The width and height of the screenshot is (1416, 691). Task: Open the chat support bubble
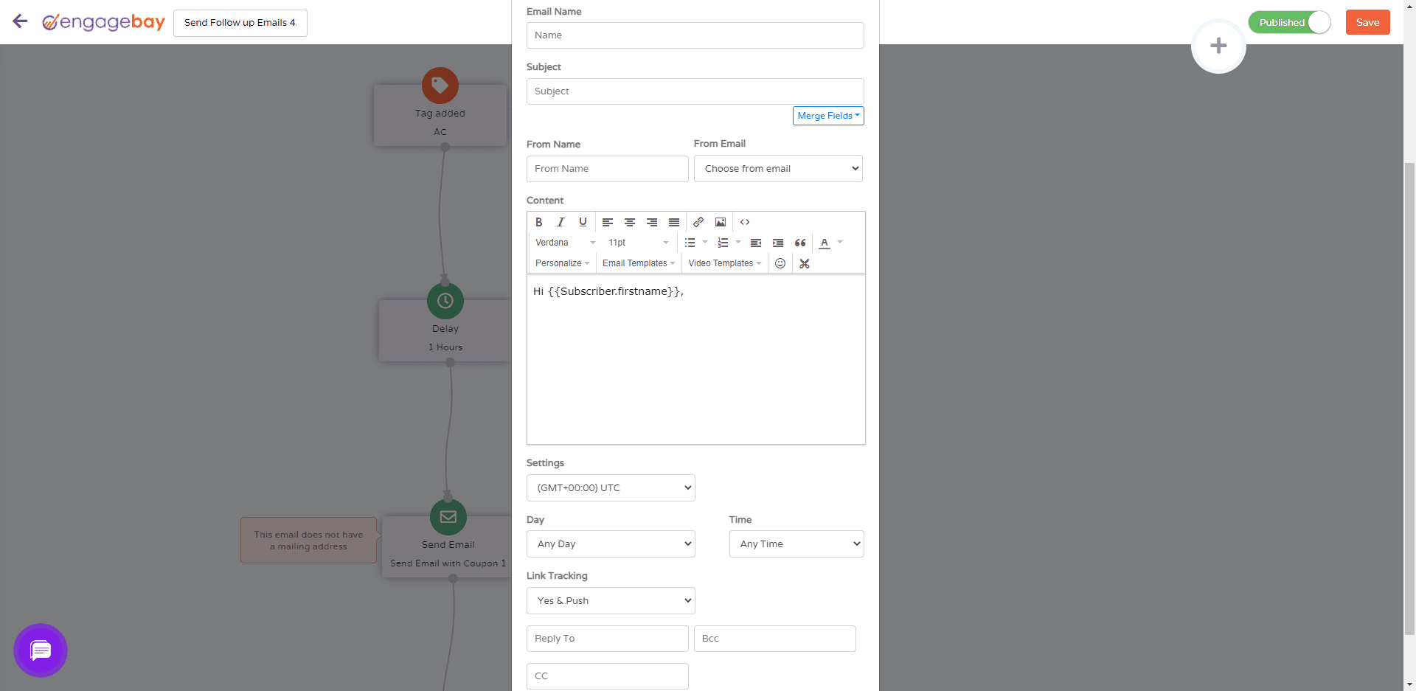point(41,650)
